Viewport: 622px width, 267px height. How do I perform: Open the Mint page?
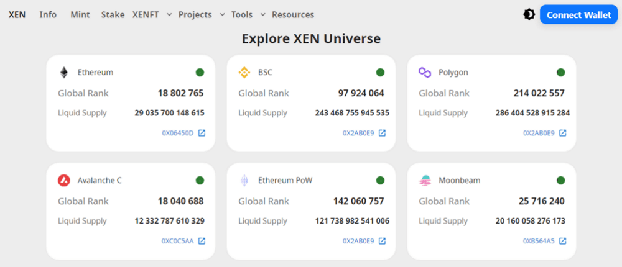[x=80, y=15]
